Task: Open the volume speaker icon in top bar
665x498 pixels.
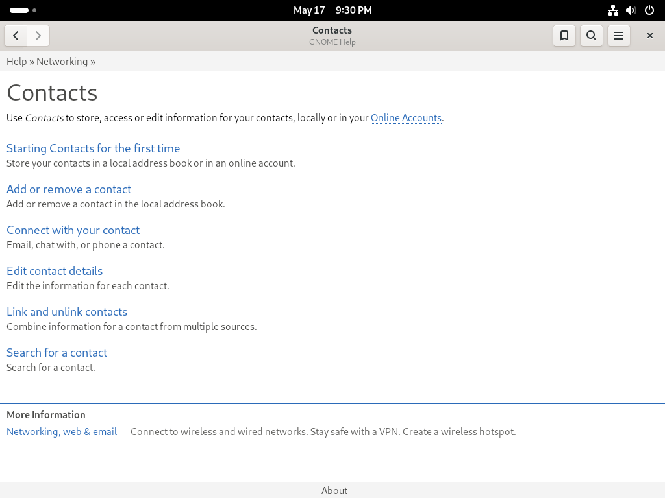Action: point(631,10)
